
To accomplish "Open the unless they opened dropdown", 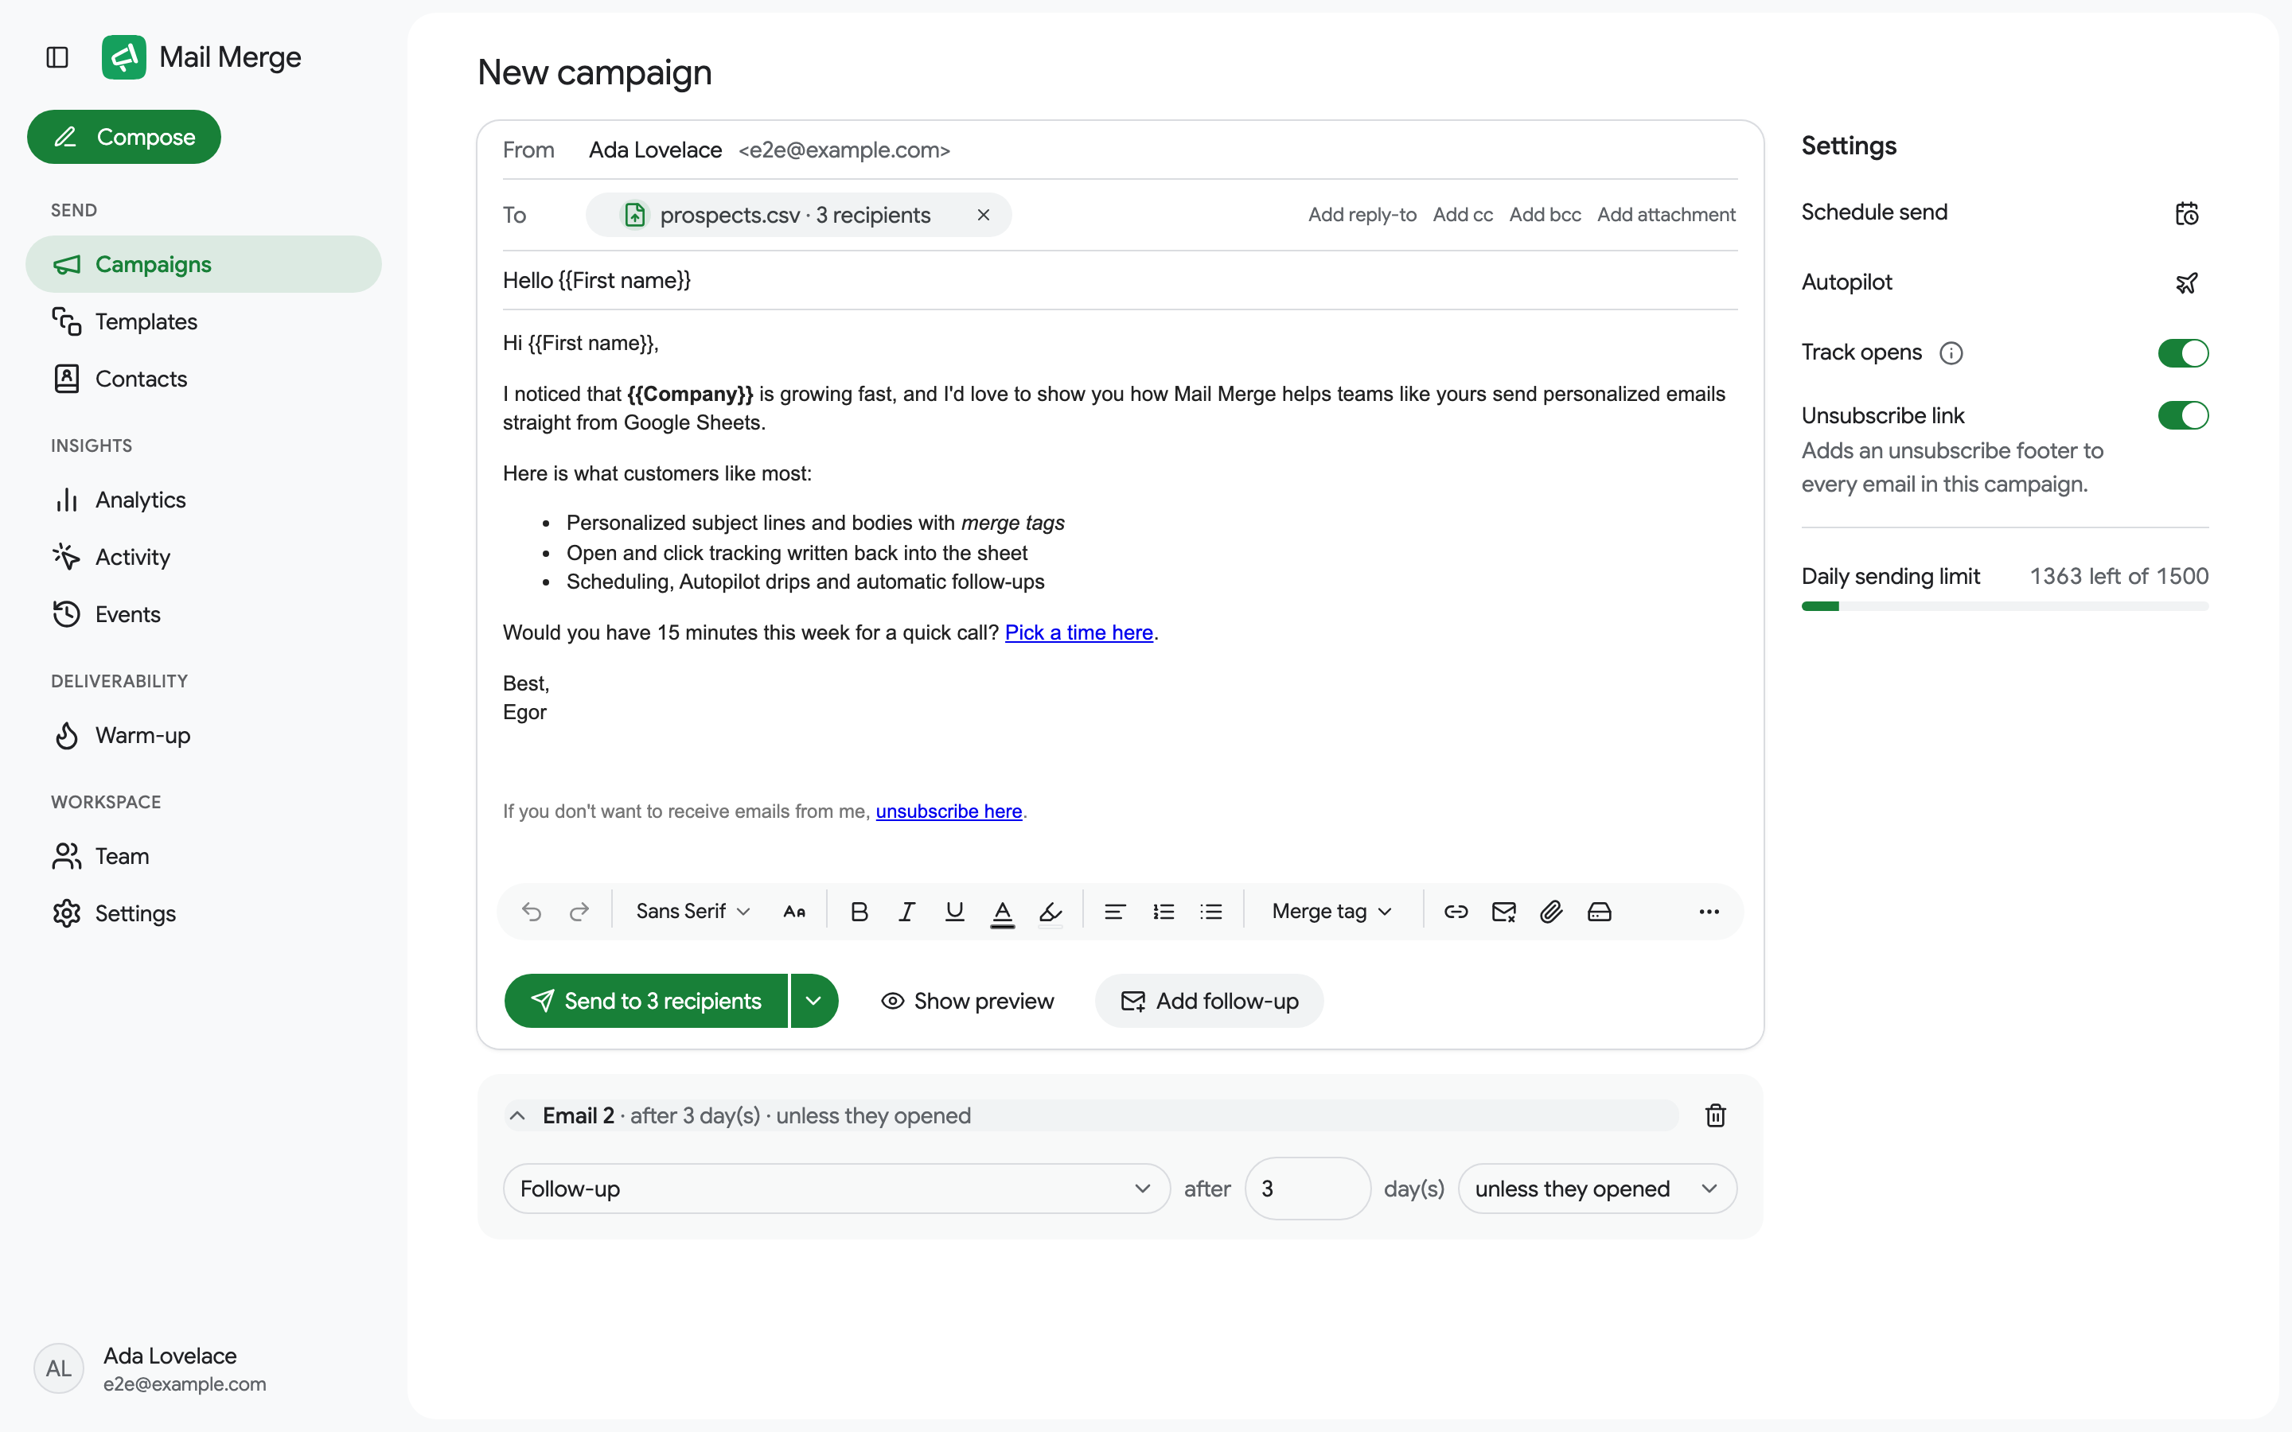I will (1596, 1189).
